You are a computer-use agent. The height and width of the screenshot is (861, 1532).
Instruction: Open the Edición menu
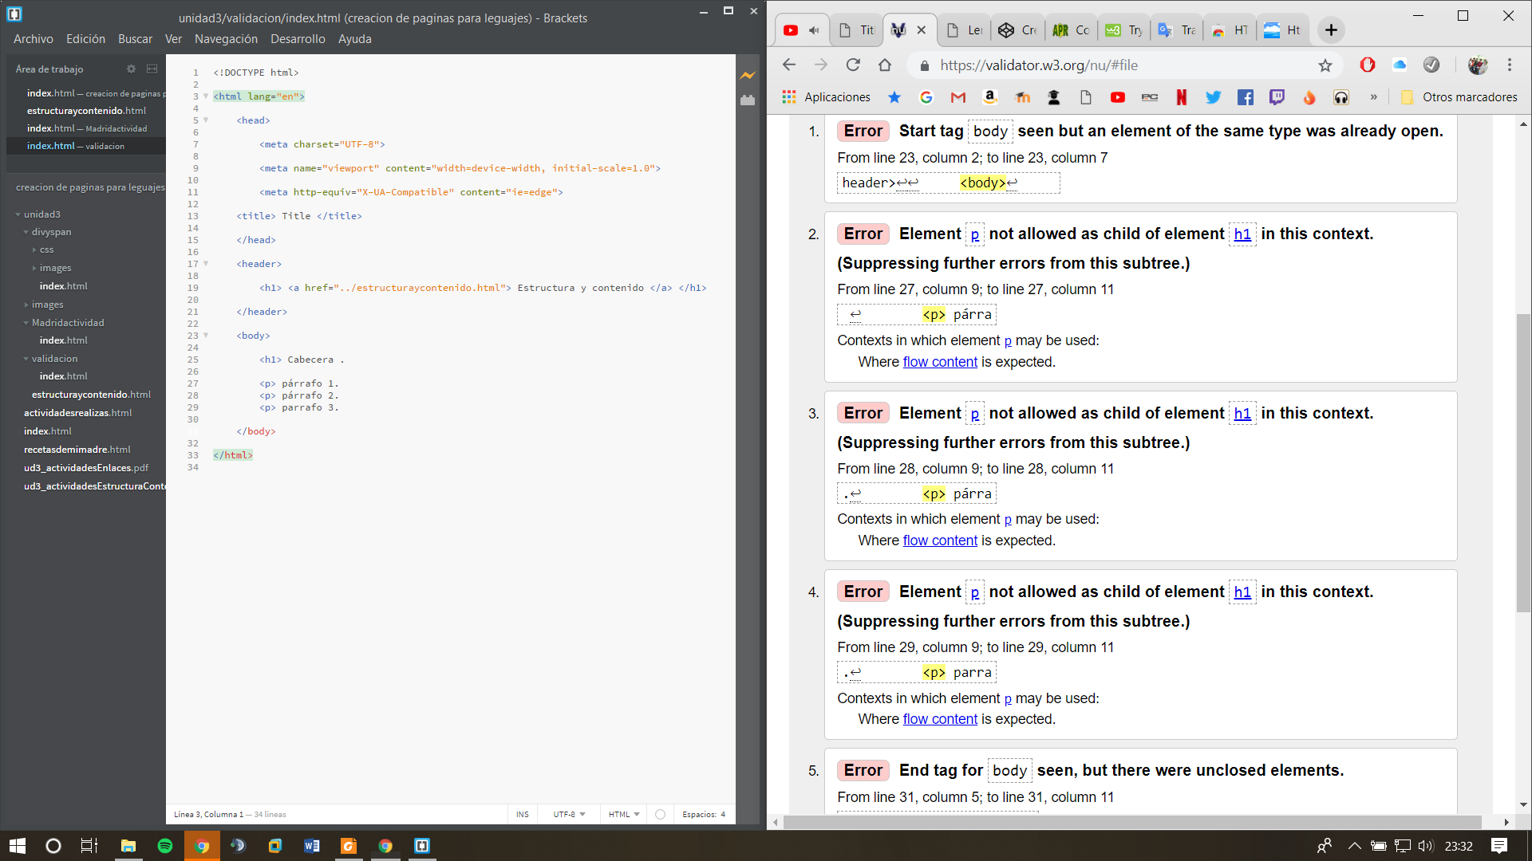coord(85,39)
